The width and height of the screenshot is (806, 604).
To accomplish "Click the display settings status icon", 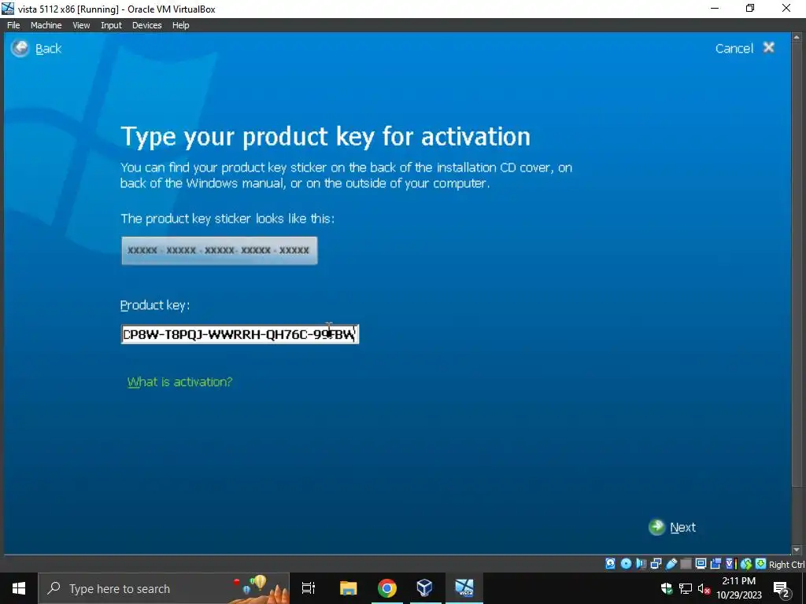I will point(701,564).
